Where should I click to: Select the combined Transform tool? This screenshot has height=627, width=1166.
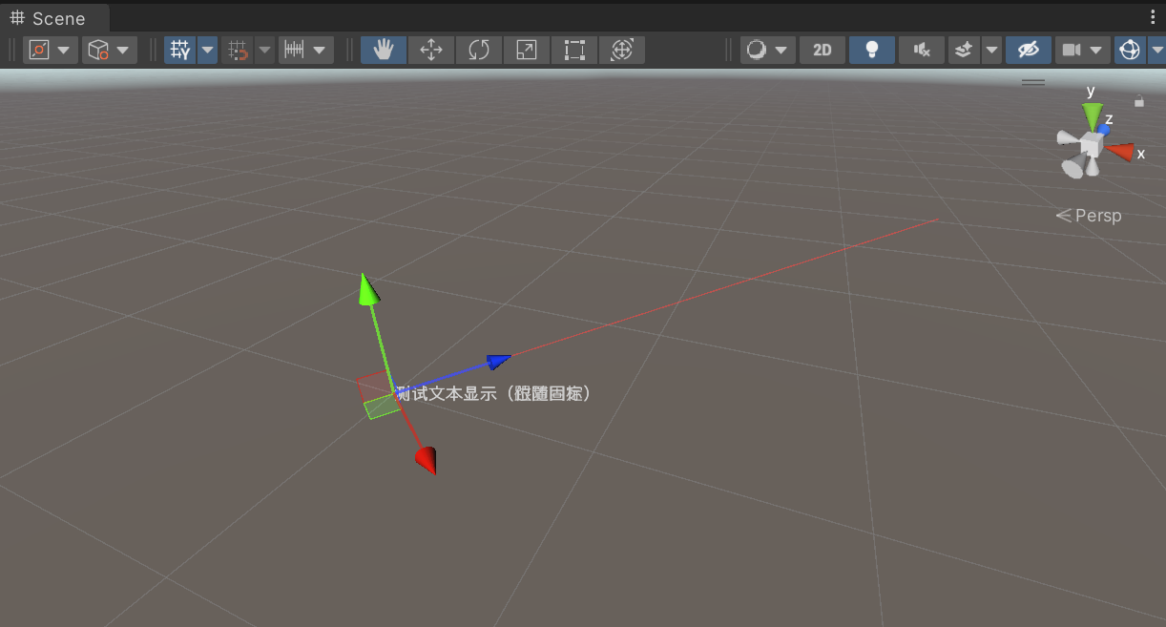coord(622,50)
